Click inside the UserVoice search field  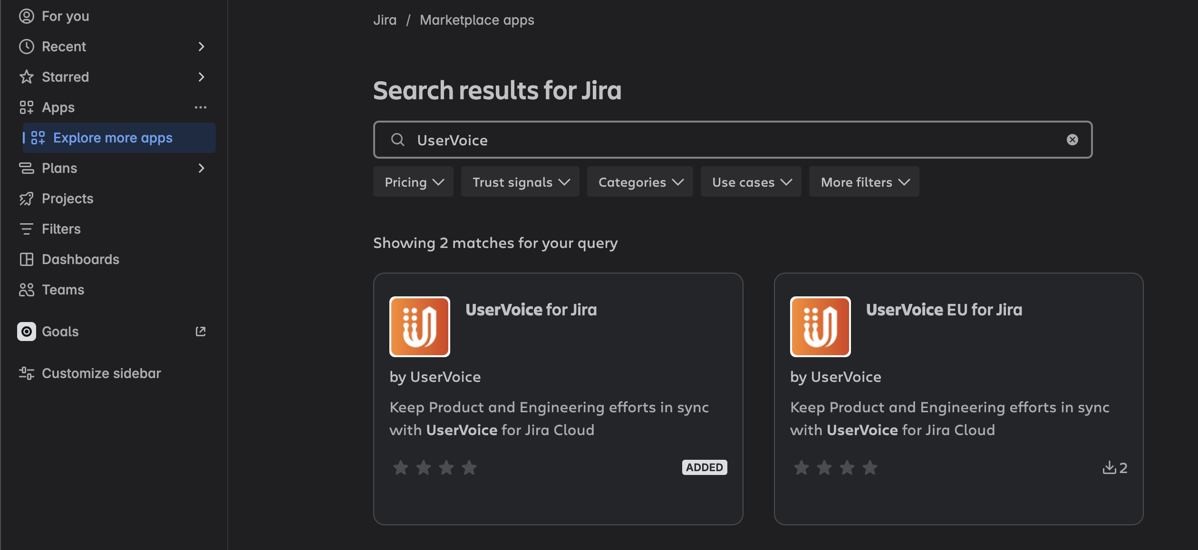[666, 140]
